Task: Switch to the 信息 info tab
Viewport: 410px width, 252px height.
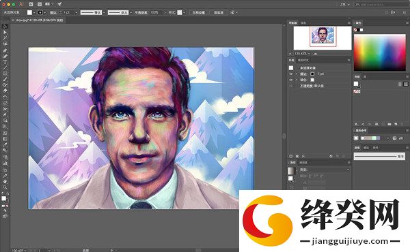Action: [x=303, y=23]
